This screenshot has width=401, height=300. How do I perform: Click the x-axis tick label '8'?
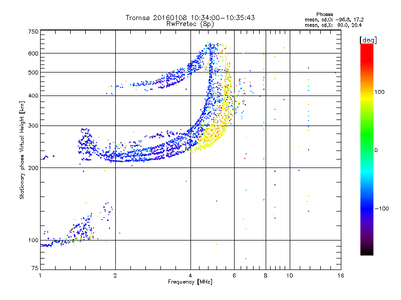coord(266,275)
